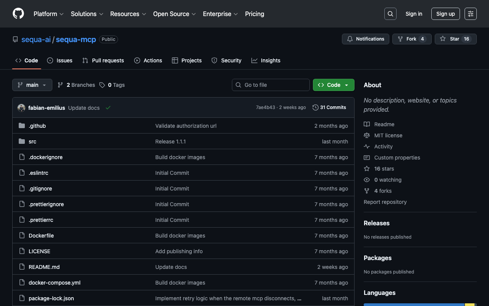Fork the repository
The height and width of the screenshot is (306, 489).
[411, 39]
